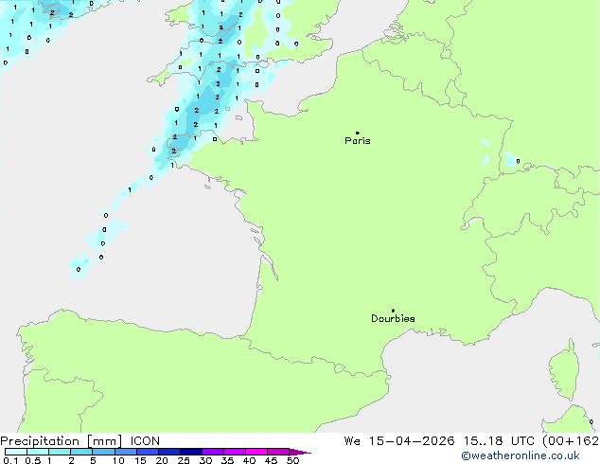Pick the legend swatch between 5 and 10
Viewport: 600px width, 464px height.
[x=103, y=452]
